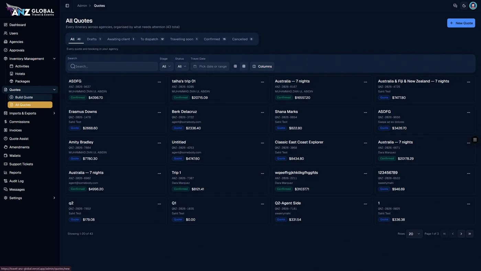Screen dimensions: 481x271
Task: Open more options for Q1 card
Action: pyautogui.click(x=262, y=204)
